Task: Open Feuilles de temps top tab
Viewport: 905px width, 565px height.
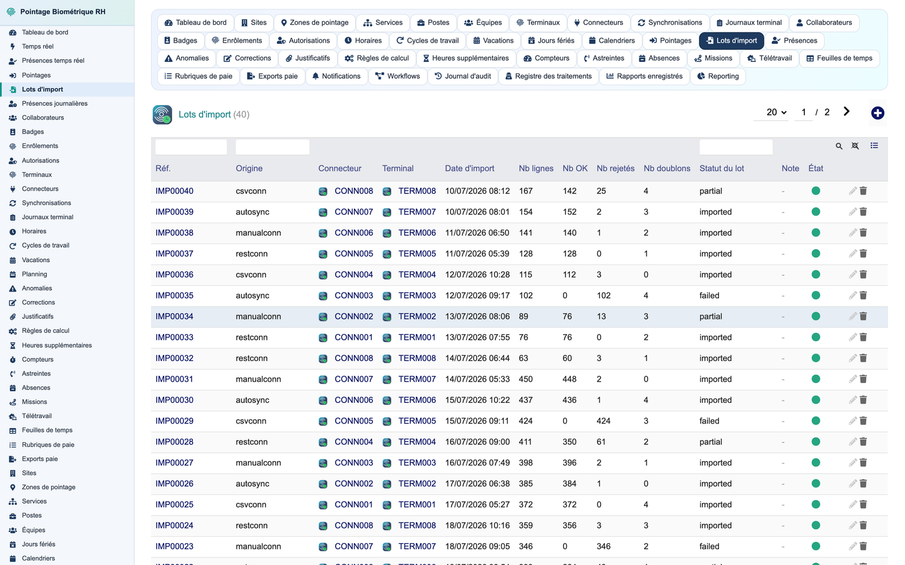Action: [839, 58]
